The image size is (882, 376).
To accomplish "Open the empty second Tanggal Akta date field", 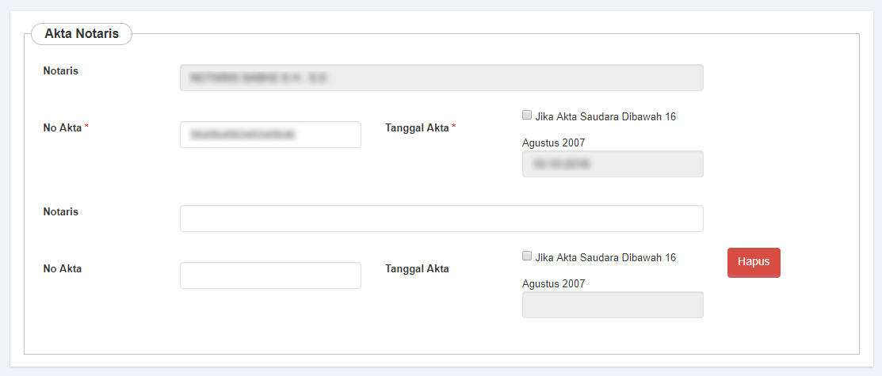I will [613, 305].
